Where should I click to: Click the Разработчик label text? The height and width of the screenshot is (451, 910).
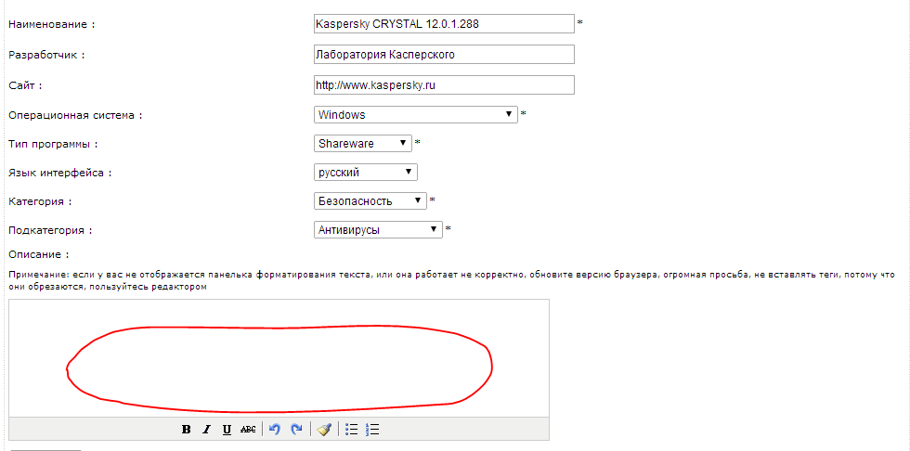point(47,55)
